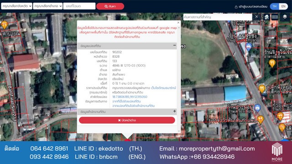
Task: Click the blue shopping marker near ร้านประนอม
Action: click(257, 108)
